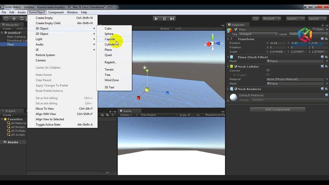Choose Sphere from the 3D Object submenu

114,34
